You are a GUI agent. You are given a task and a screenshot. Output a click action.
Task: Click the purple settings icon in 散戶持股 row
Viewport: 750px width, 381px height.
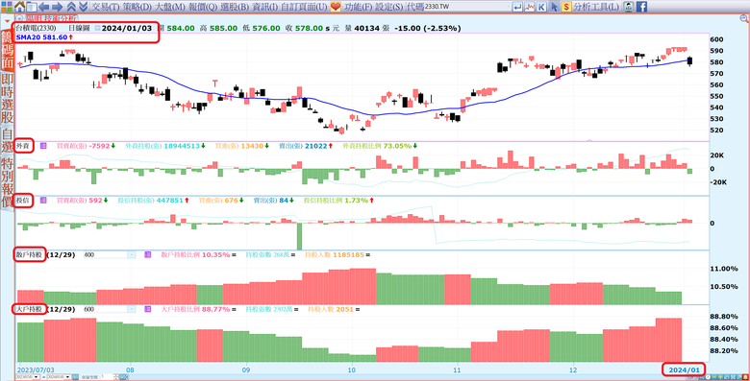148,254
